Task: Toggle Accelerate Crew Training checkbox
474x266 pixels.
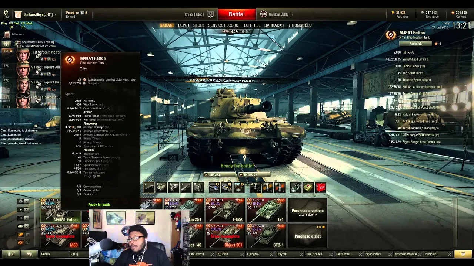Action: coord(19,42)
